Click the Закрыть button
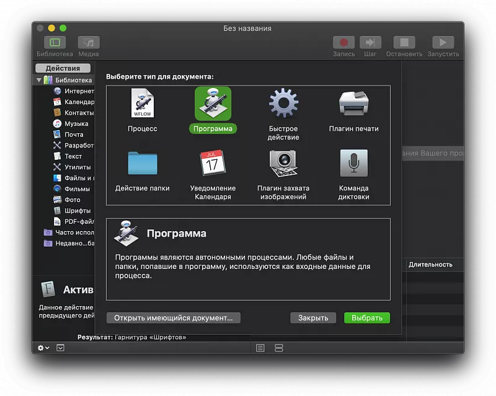 [313, 318]
